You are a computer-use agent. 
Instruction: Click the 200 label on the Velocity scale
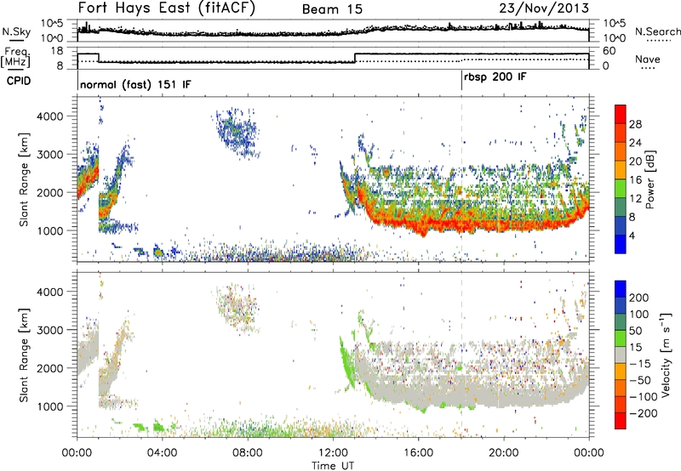[x=639, y=298]
